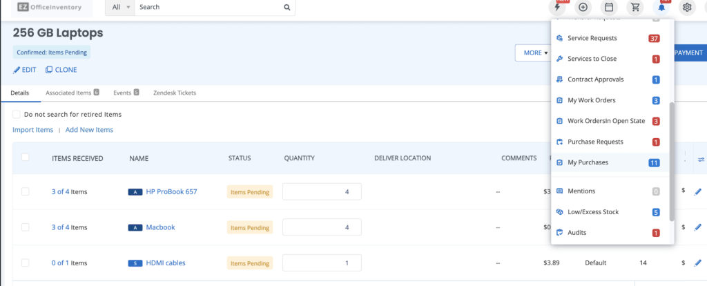Click the Service Requests icon
Screen dimensions: 707x286
pyautogui.click(x=559, y=39)
